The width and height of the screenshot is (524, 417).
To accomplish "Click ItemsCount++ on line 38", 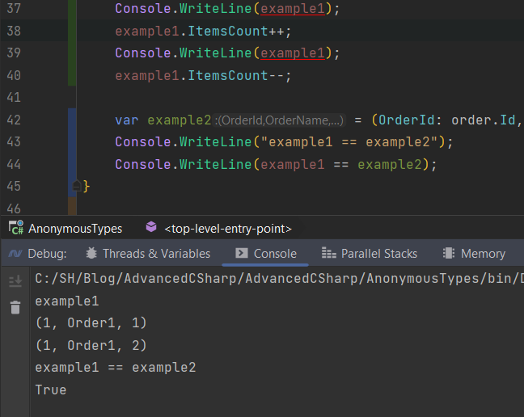I will [235, 31].
